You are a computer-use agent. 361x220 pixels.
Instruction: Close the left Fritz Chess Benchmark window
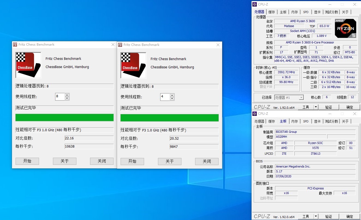(x=113, y=45)
